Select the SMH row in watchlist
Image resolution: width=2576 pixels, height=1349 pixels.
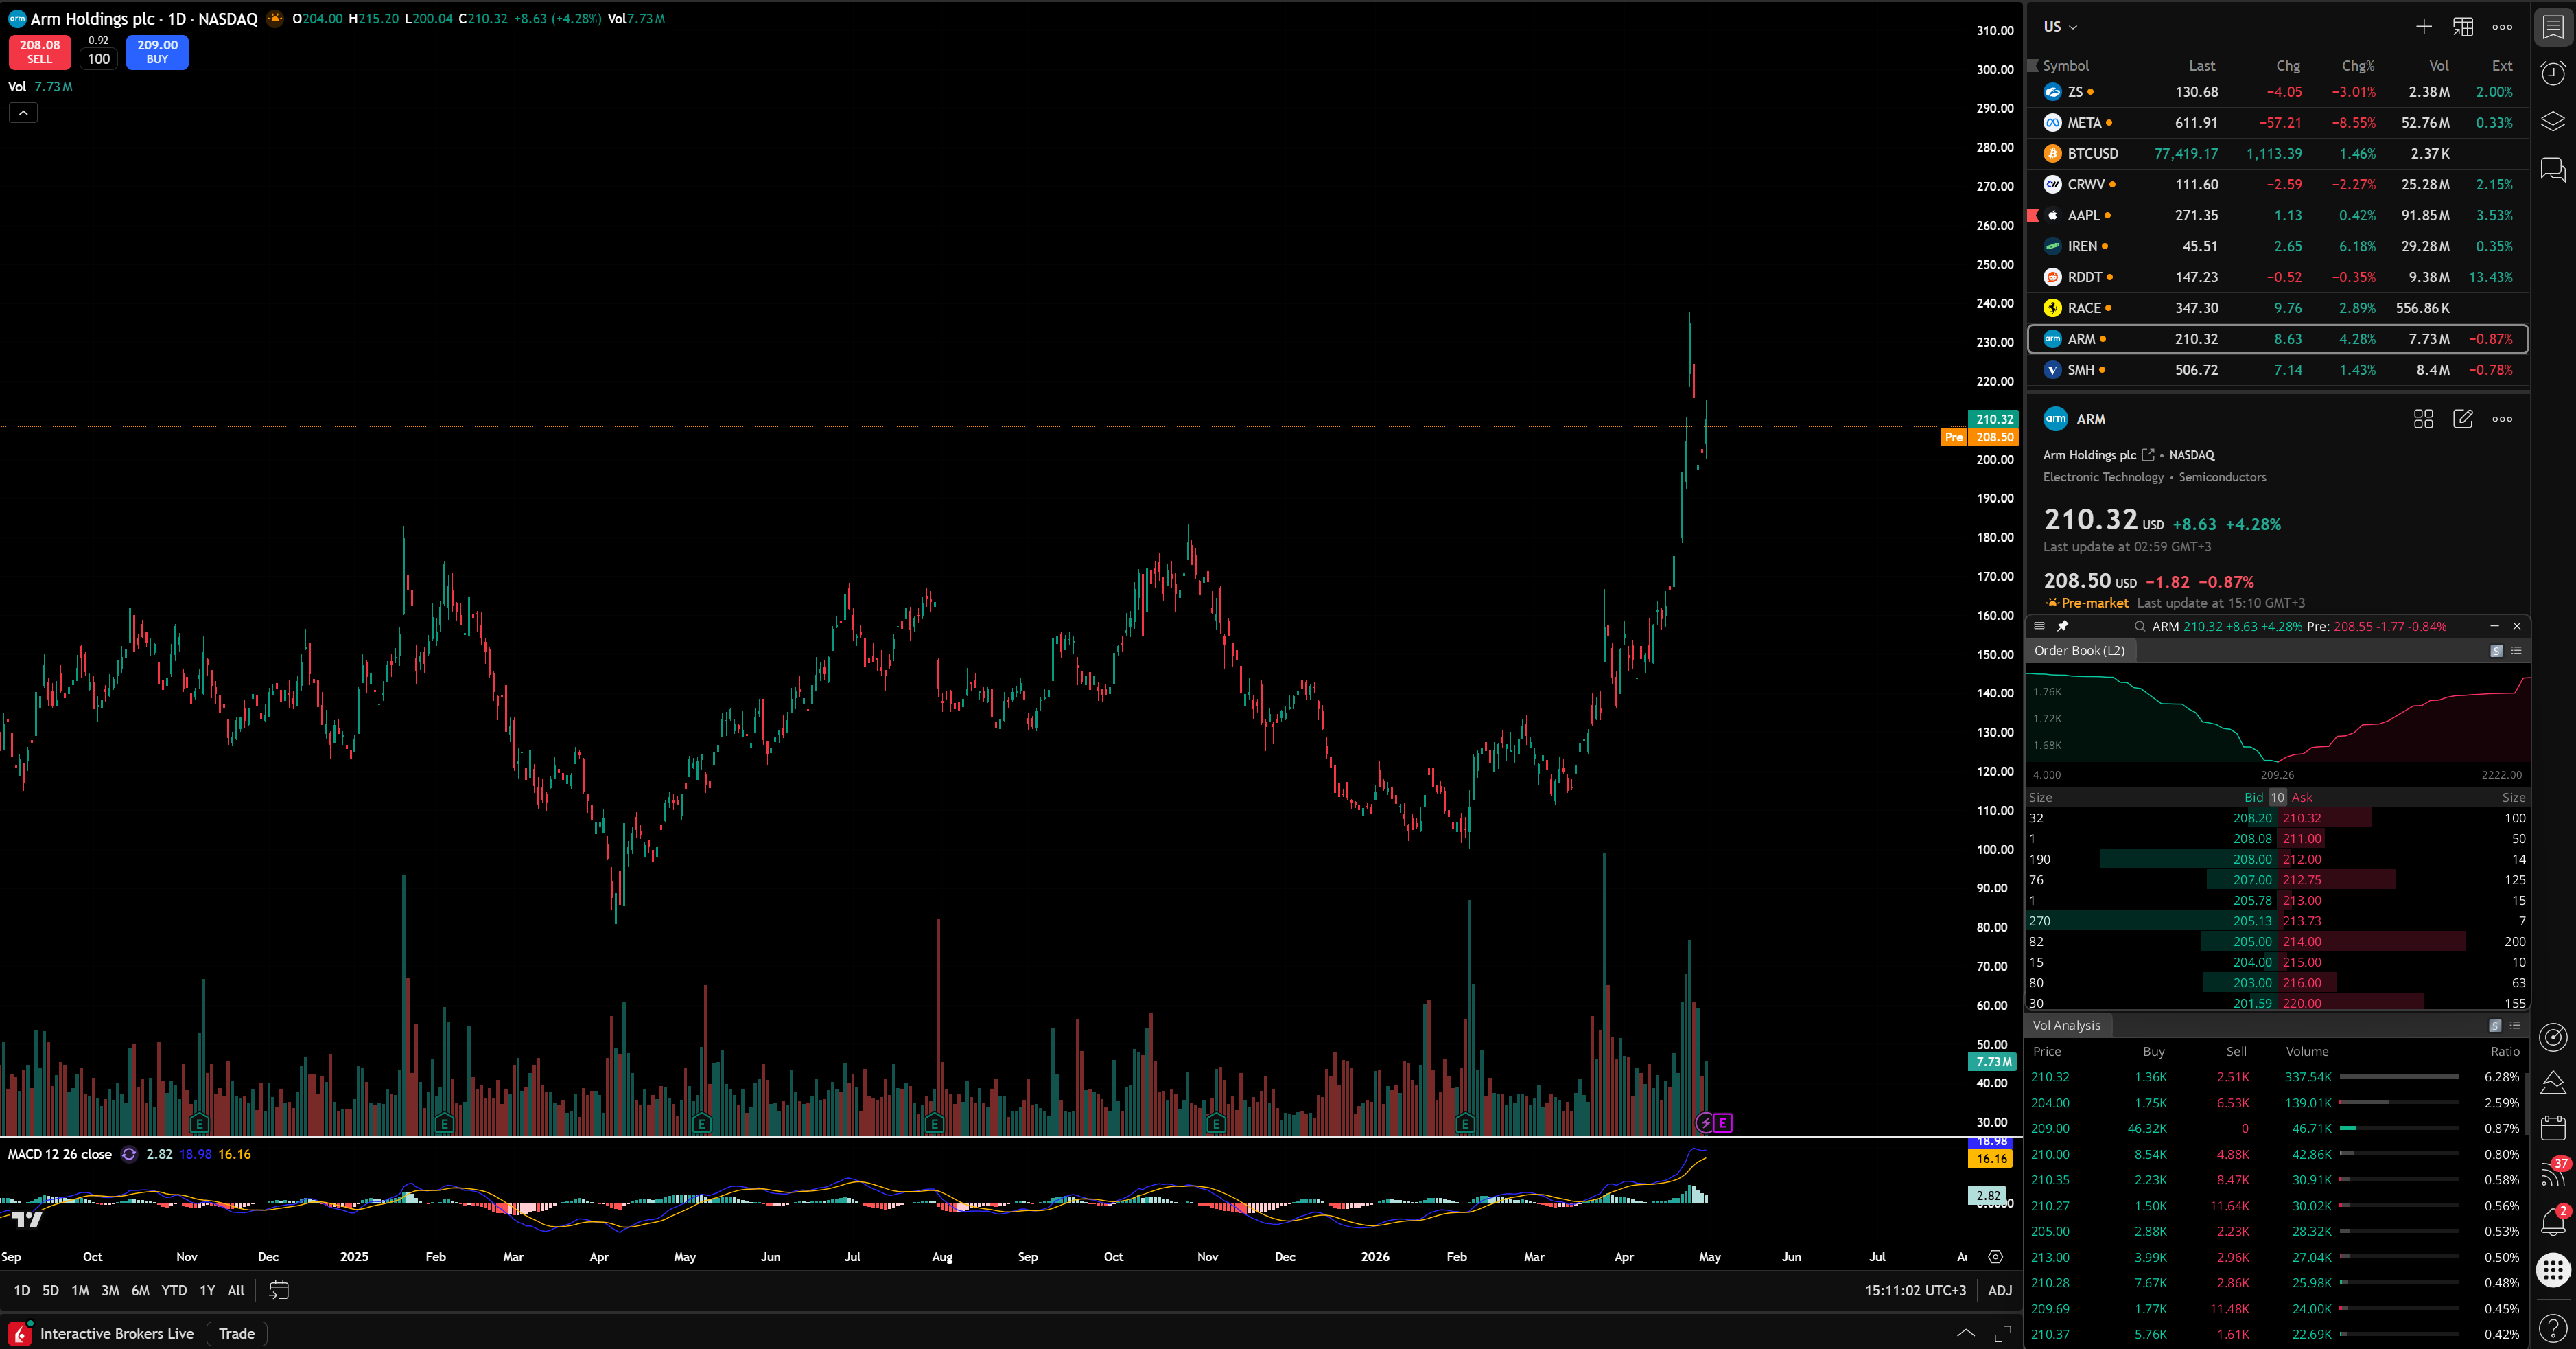pos(2277,369)
